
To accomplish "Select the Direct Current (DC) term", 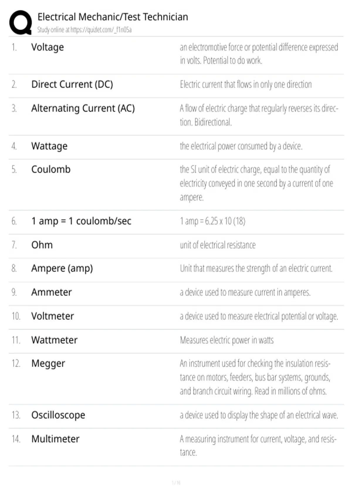I will pos(72,85).
